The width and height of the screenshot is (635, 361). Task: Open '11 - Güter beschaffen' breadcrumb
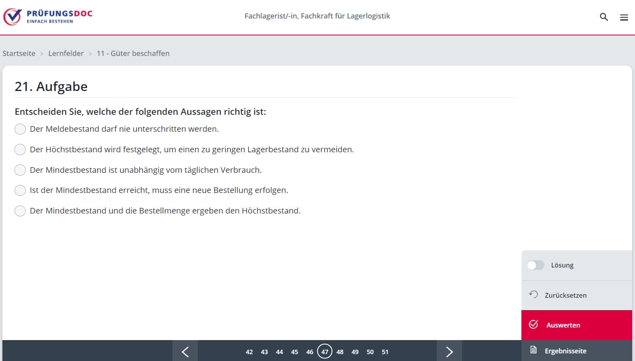[133, 53]
